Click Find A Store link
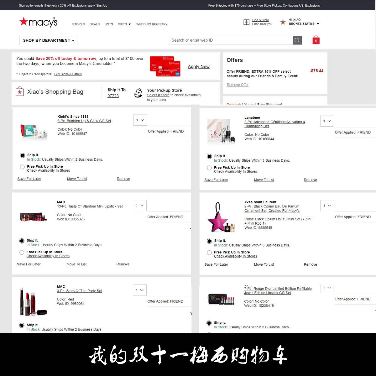 click(x=260, y=20)
